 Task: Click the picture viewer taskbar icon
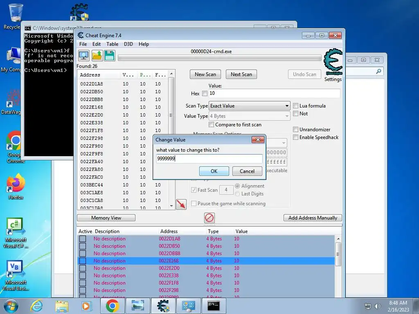pos(138,306)
